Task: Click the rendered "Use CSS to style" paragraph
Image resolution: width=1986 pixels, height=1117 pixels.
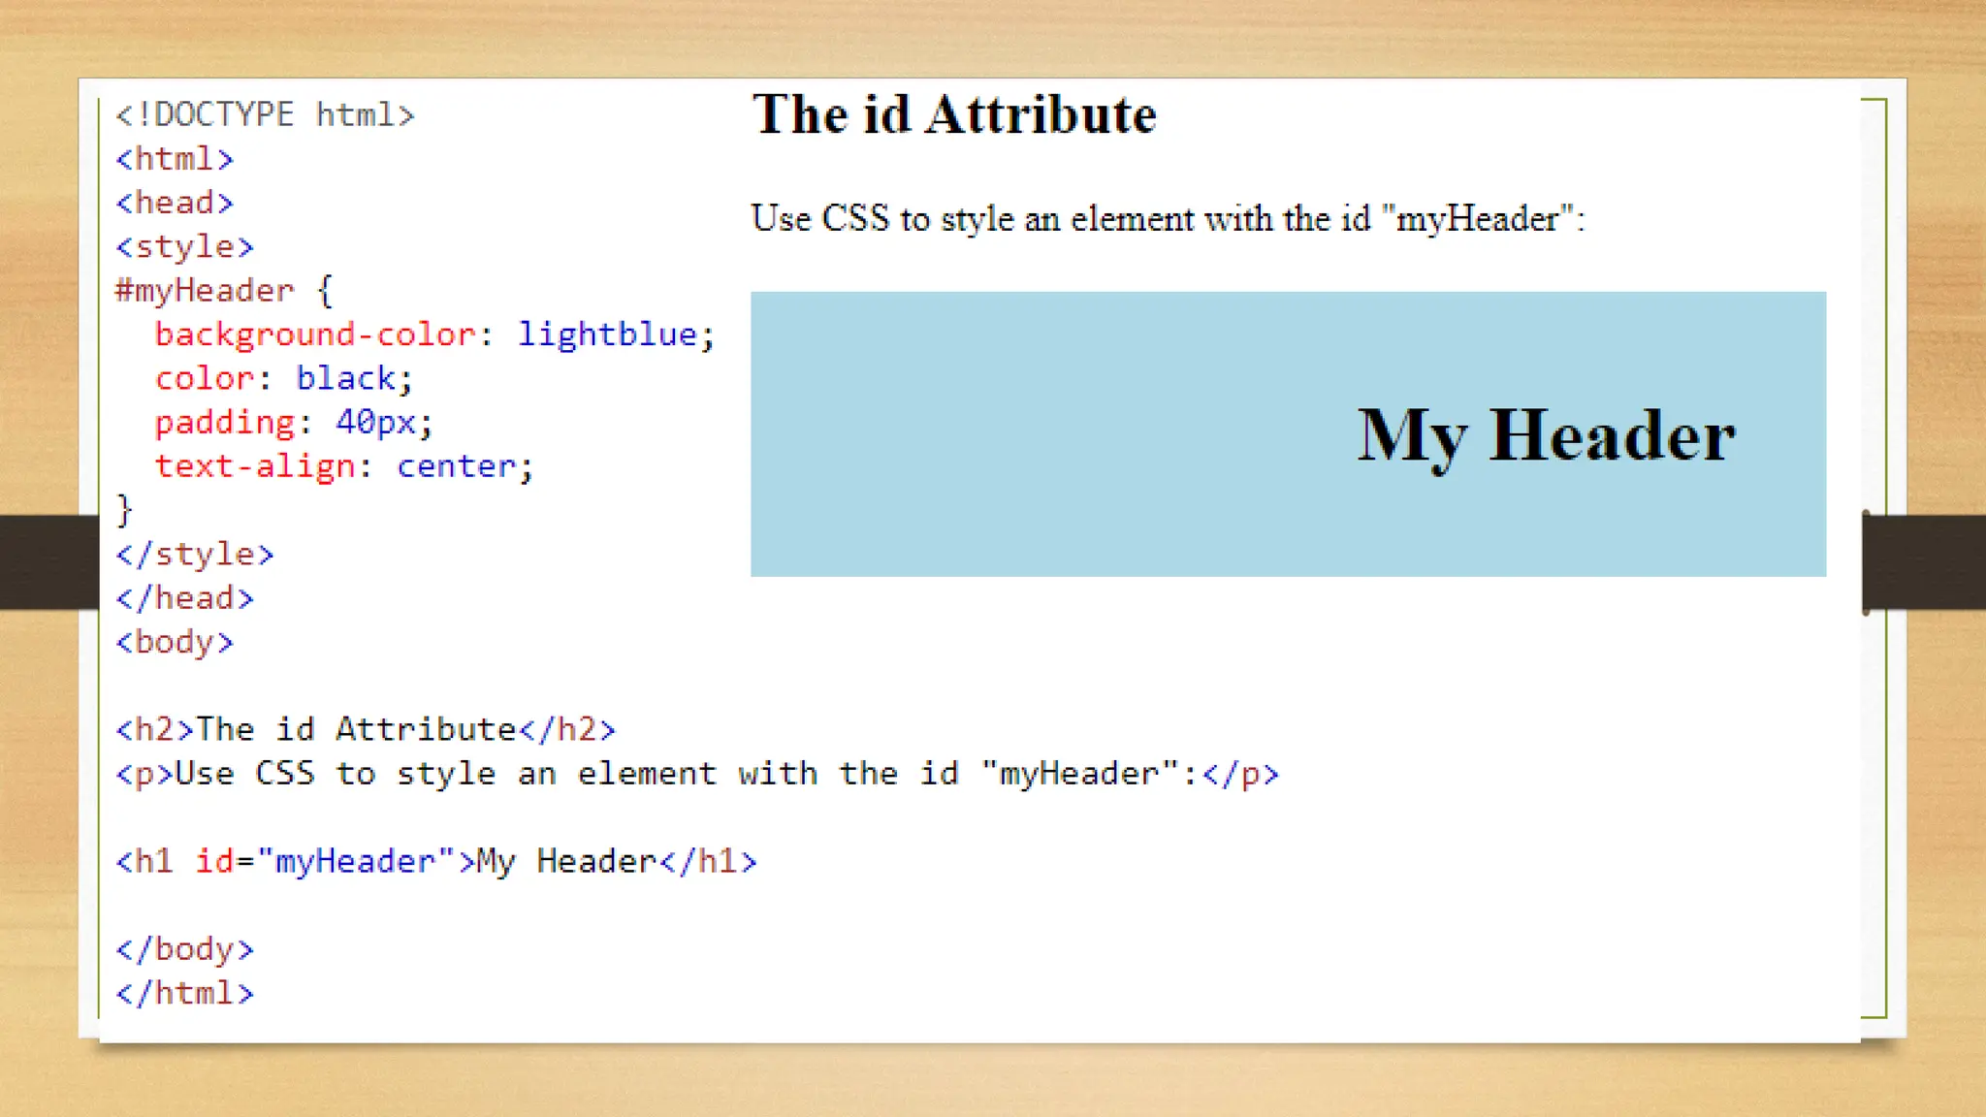Action: click(x=1167, y=218)
